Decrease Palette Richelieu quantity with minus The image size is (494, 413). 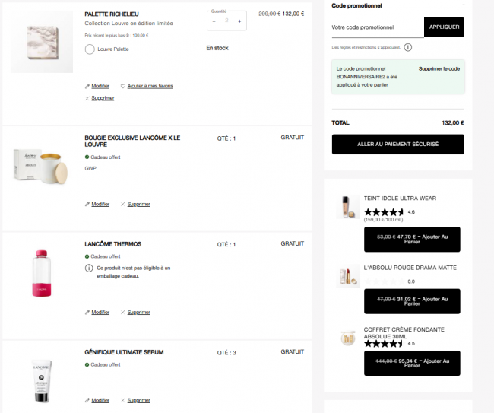pos(214,21)
